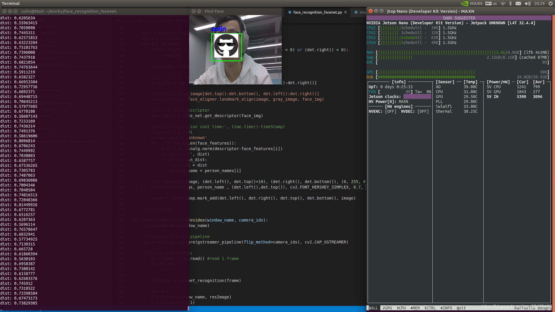555x312 pixels.
Task: Close the face_recognition_facenet.py editor tab
Action: tap(345, 12)
